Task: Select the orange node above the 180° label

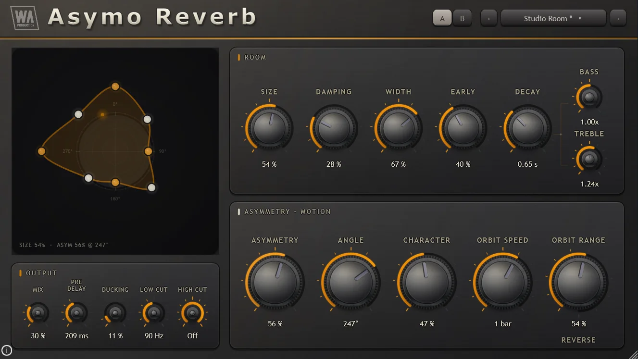Action: coord(115,182)
